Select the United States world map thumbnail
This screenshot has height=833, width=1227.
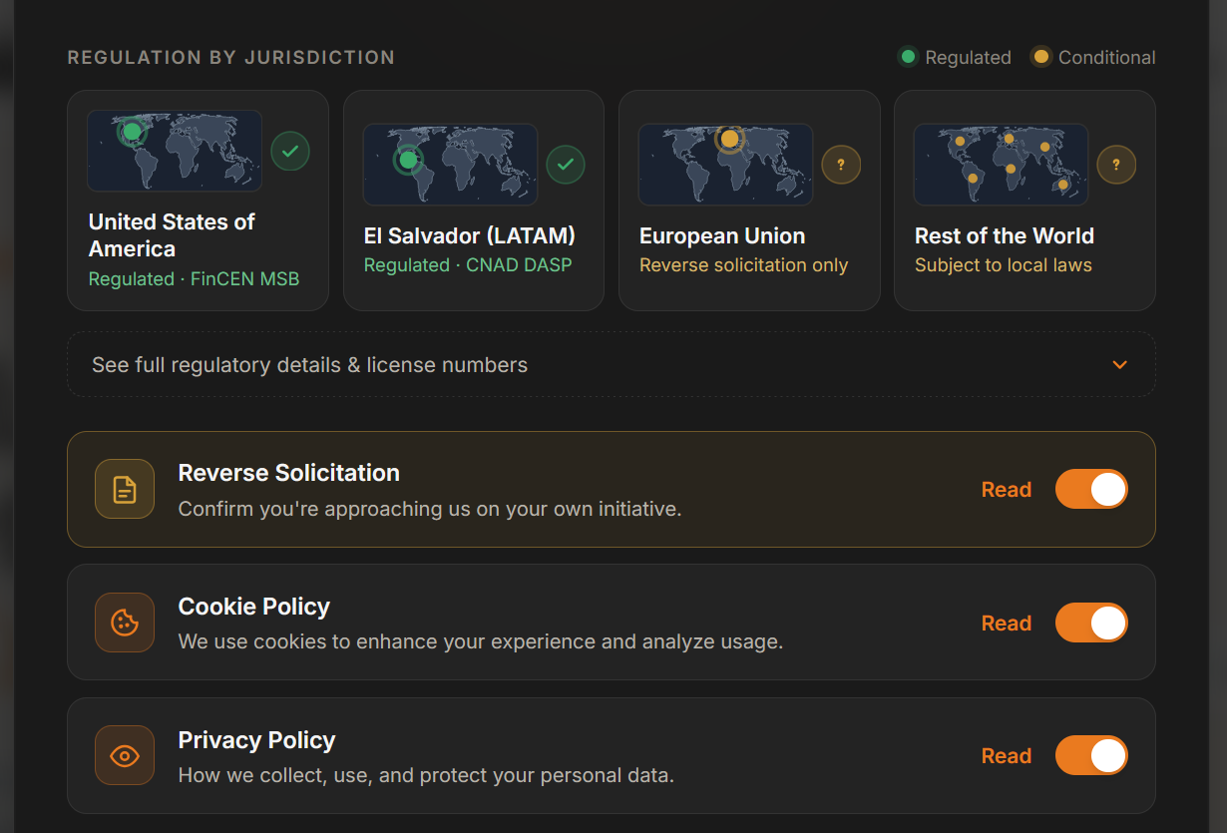[x=175, y=151]
